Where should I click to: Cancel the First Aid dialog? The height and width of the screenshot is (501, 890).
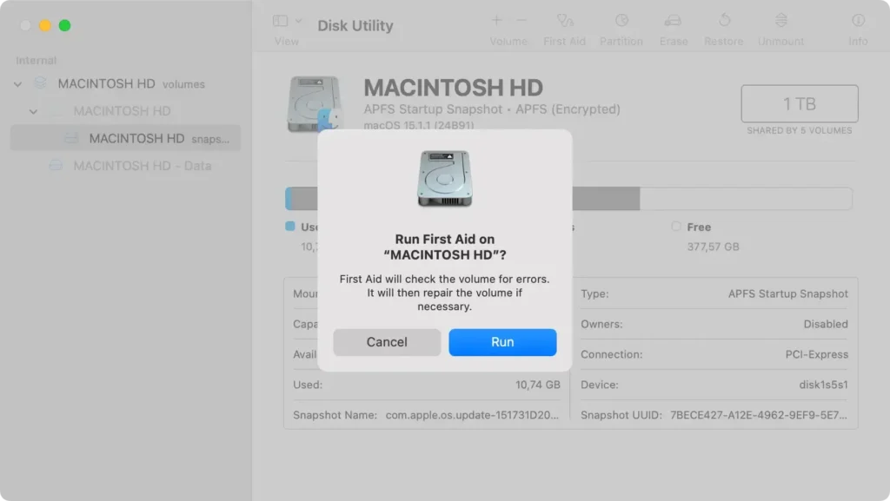click(387, 342)
